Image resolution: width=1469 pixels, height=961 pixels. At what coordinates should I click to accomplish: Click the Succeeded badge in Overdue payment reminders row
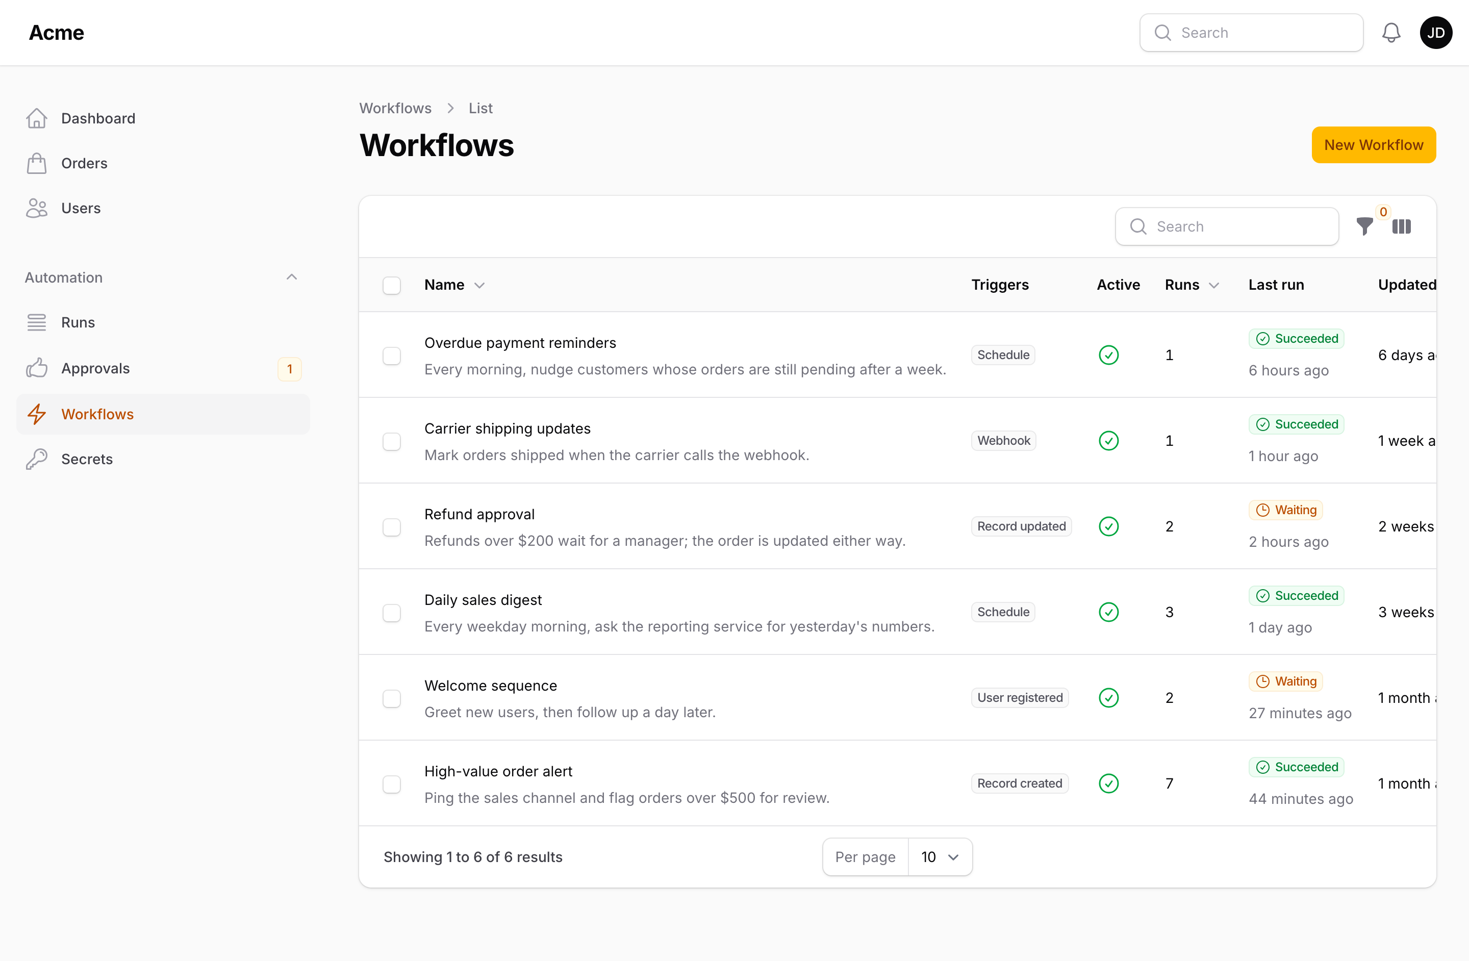[x=1296, y=338]
